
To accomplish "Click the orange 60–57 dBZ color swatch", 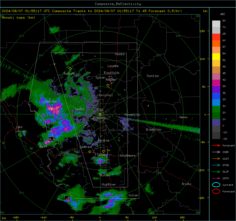I will [x=216, y=44].
